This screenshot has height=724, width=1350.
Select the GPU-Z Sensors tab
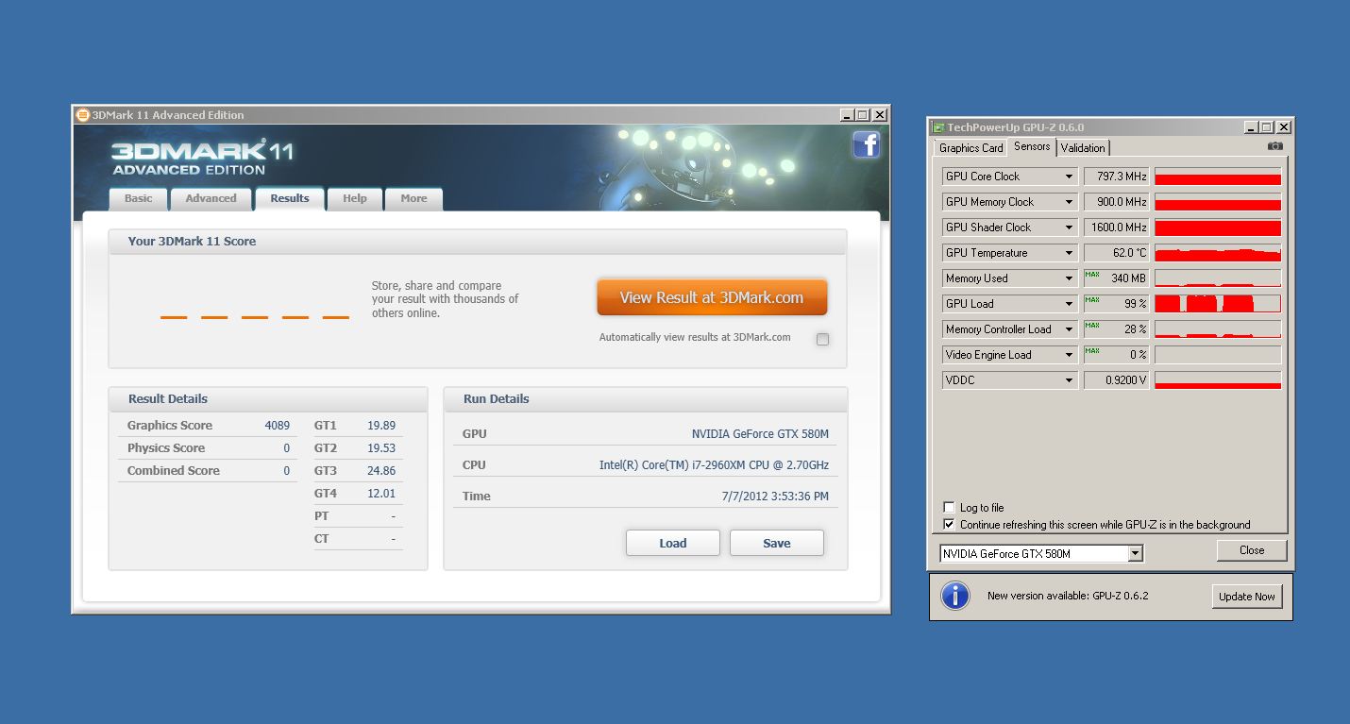point(1032,146)
